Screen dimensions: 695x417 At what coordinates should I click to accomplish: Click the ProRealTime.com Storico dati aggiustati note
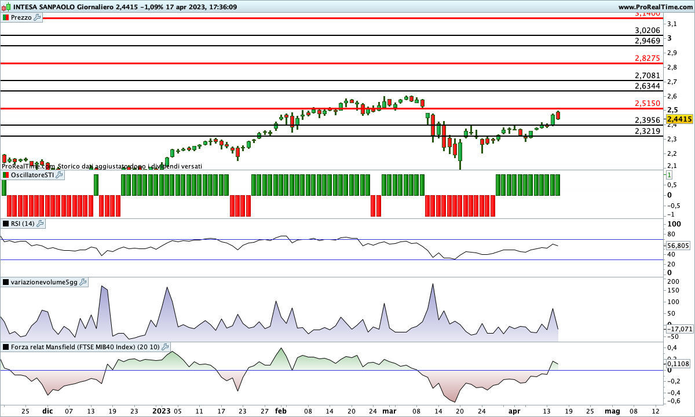pos(102,166)
